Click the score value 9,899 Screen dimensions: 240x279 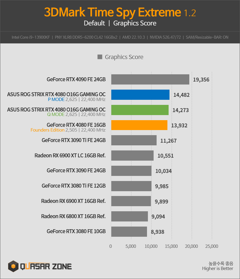coord(161,202)
